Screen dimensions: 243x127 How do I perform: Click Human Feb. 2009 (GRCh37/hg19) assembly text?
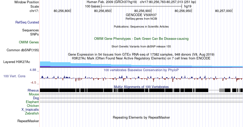112,2
